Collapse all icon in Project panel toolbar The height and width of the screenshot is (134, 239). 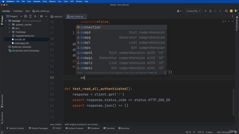[x=35, y=16]
